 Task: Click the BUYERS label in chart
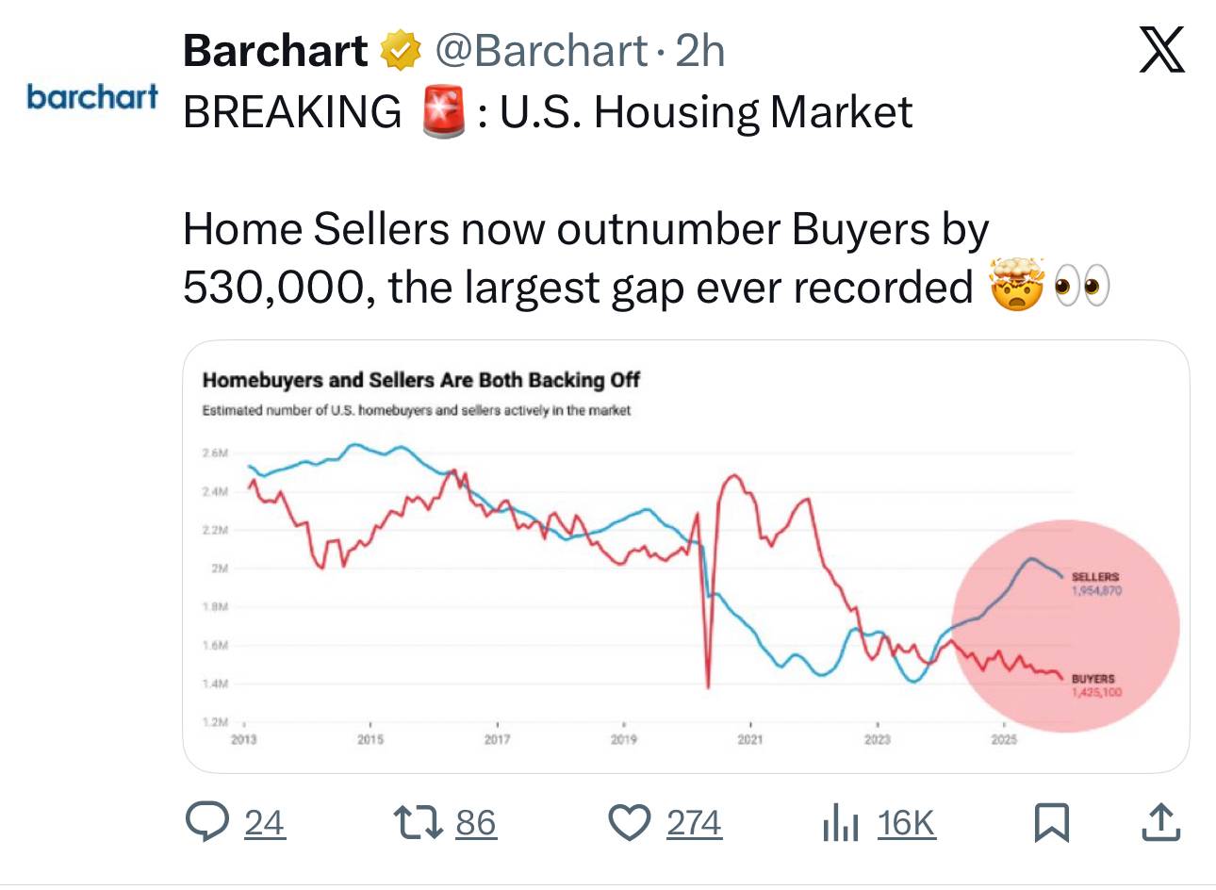pyautogui.click(x=1093, y=679)
